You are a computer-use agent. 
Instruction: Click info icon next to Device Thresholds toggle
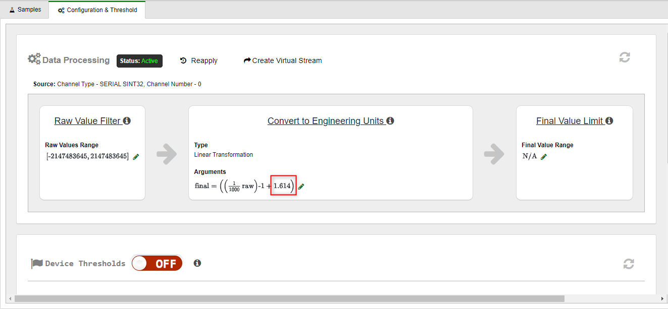coord(197,263)
